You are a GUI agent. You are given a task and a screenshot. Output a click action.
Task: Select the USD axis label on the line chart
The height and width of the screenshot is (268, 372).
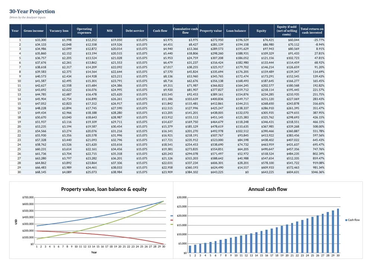pos(16,222)
